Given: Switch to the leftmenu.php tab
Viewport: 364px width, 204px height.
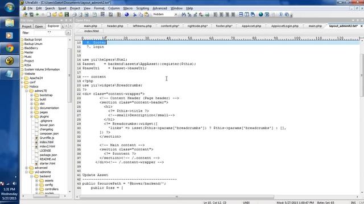Looking at the screenshot, I should coord(142,26).
